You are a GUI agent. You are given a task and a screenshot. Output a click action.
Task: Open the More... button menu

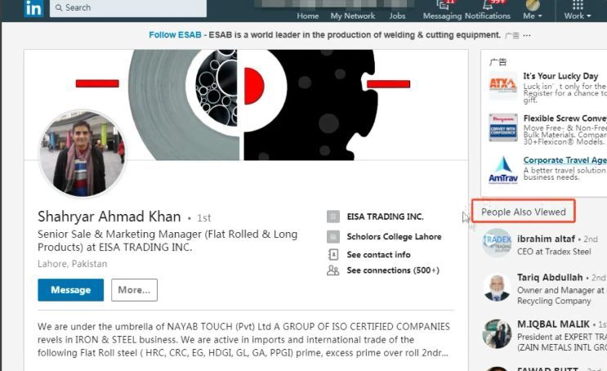(134, 289)
